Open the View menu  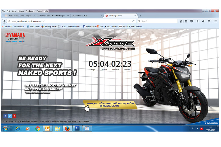pos(14,11)
